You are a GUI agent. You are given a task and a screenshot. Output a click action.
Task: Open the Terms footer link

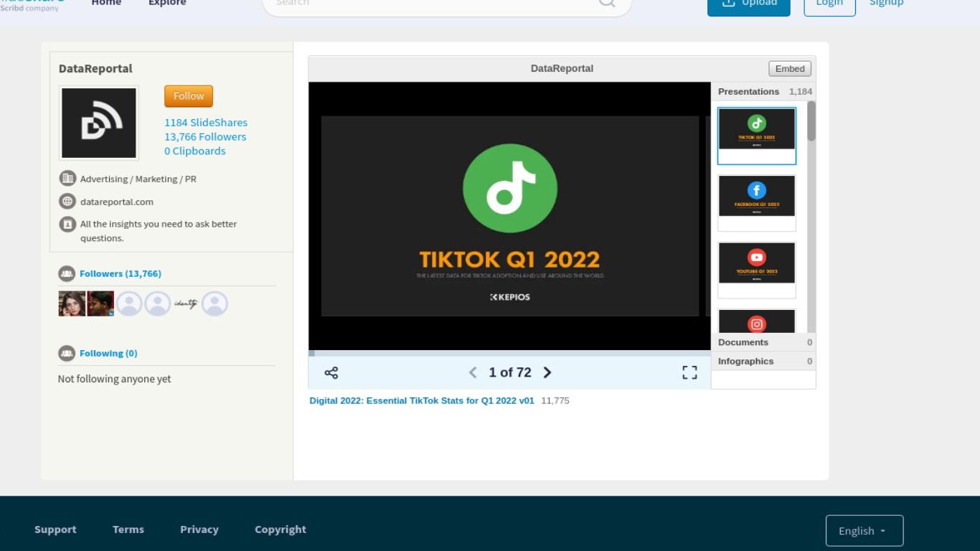pyautogui.click(x=128, y=529)
